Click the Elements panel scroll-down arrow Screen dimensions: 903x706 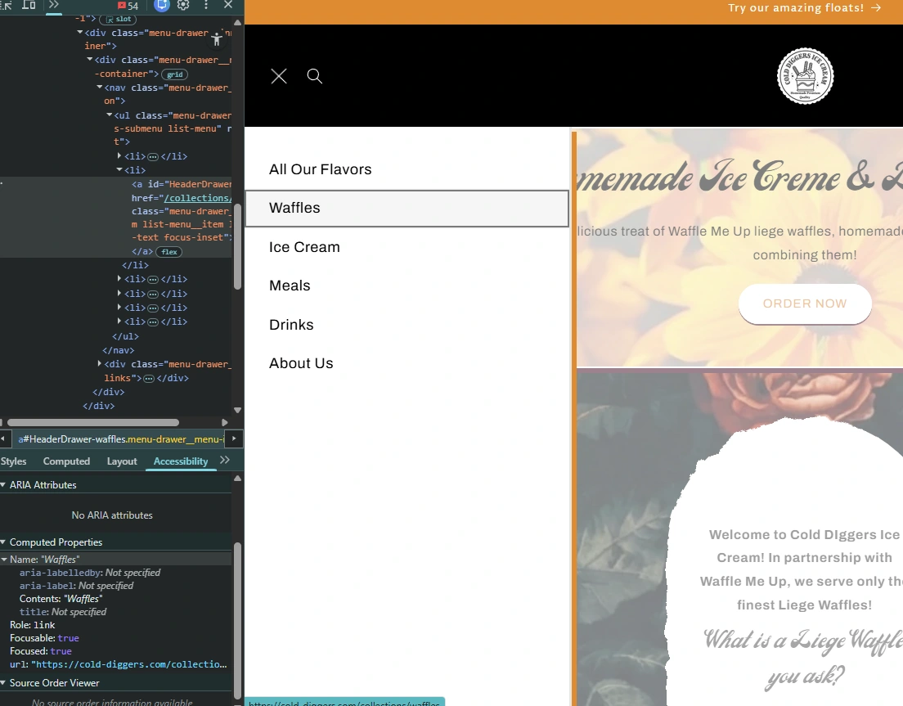tap(237, 410)
